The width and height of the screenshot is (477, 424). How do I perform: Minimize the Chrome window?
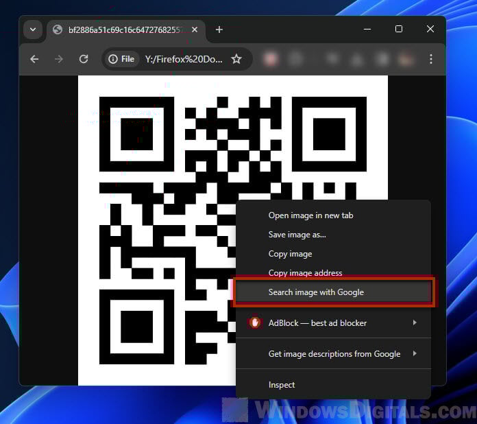tap(367, 30)
